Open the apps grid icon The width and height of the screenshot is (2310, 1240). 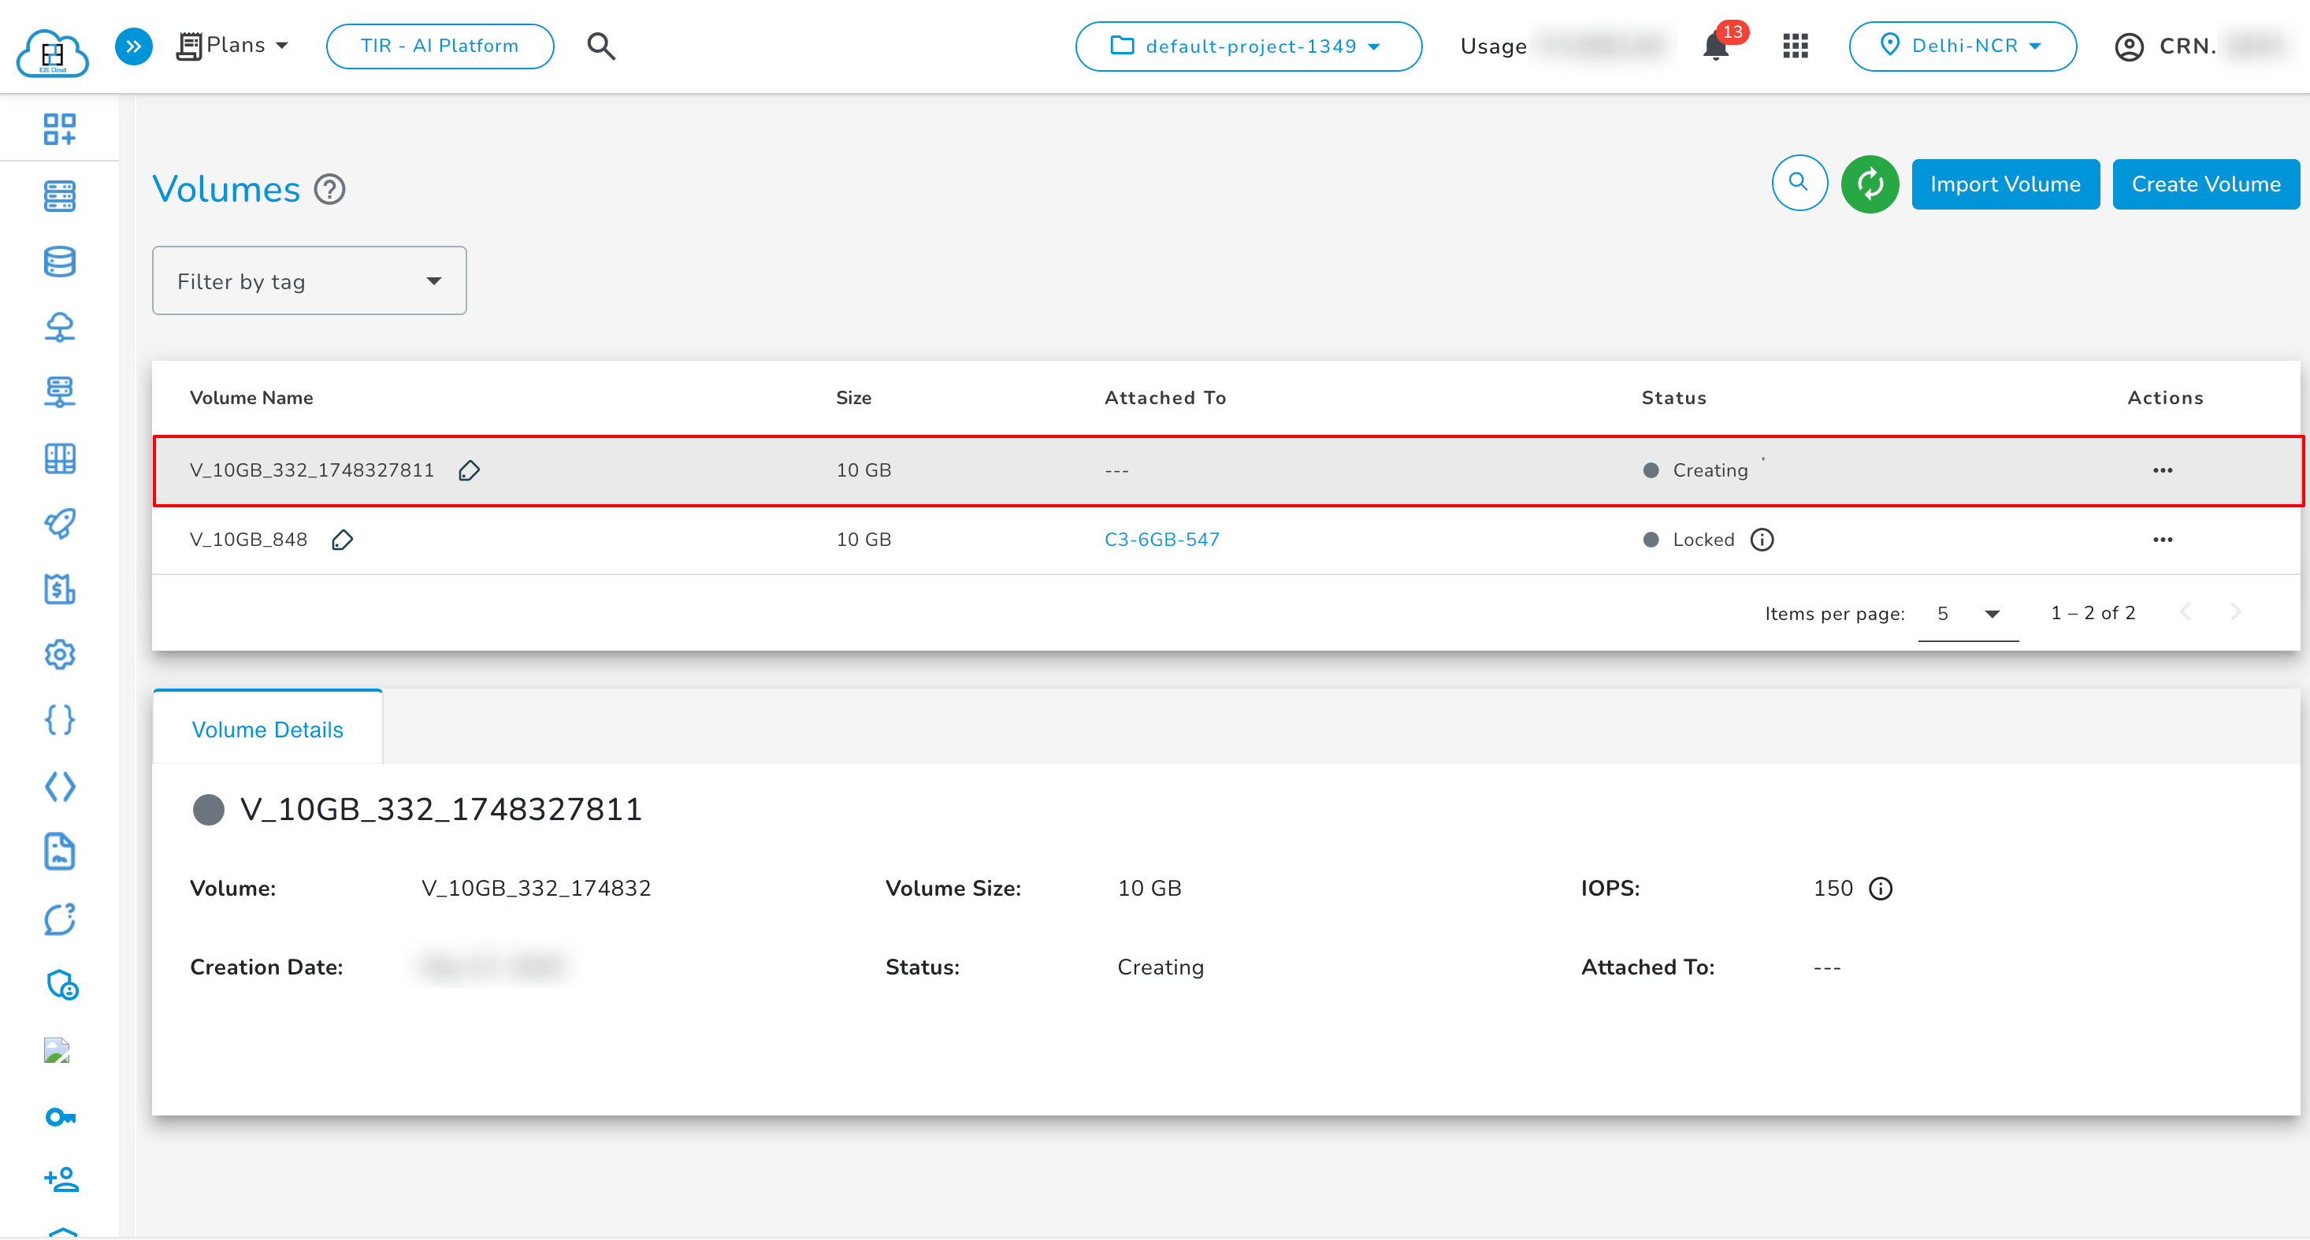tap(1796, 46)
